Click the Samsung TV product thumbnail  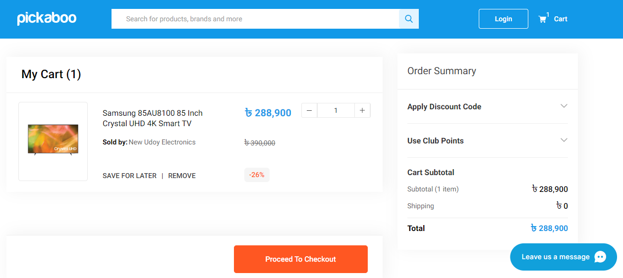pyautogui.click(x=53, y=141)
